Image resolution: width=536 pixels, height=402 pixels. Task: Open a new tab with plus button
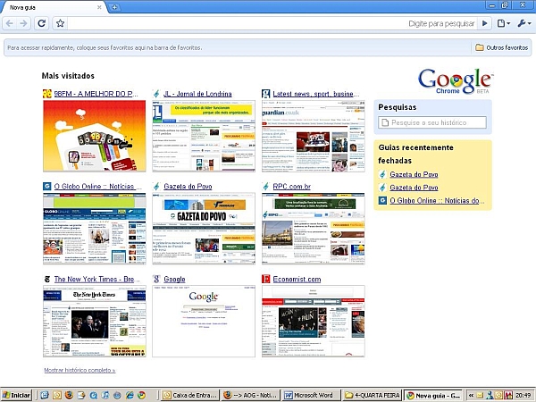[x=114, y=7]
